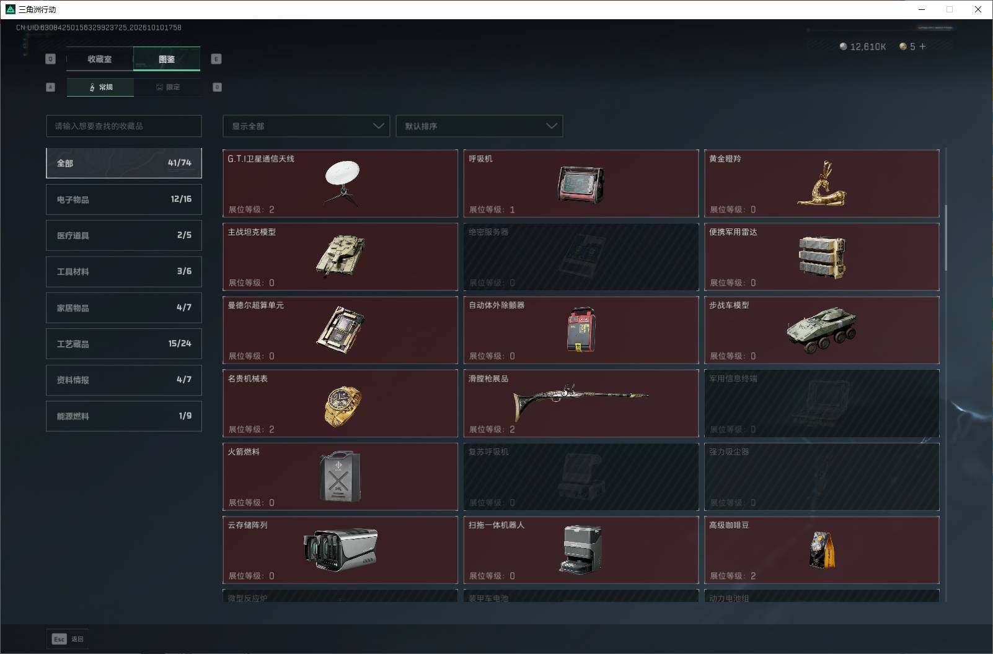Click the 名贵机械表 gold watch icon

coord(343,406)
